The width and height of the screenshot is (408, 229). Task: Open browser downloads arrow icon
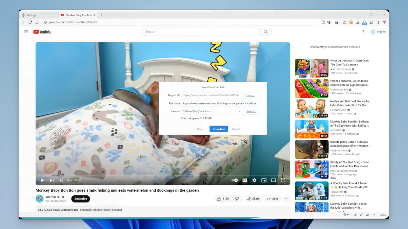tap(358, 22)
